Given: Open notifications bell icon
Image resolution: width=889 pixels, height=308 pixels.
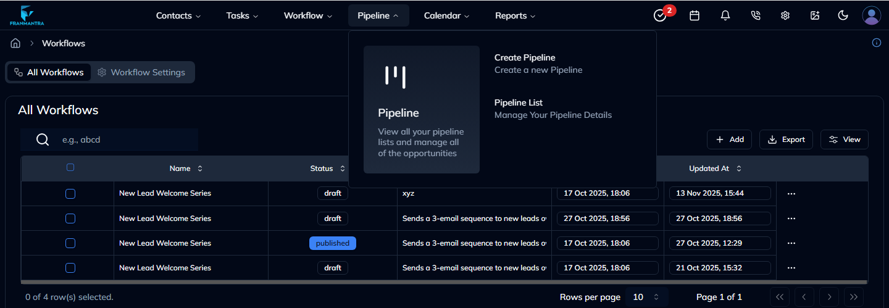Looking at the screenshot, I should (725, 15).
